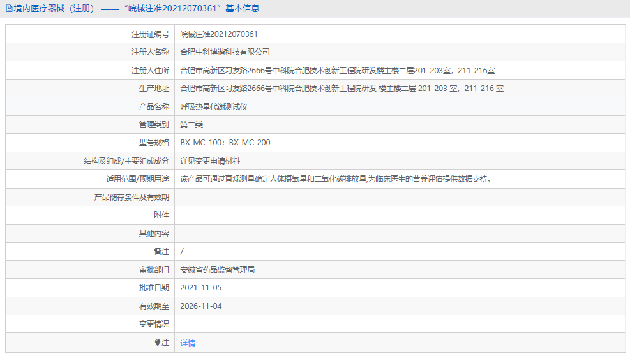Click the model value BX-MC-100；BX-MC-200
Screen dimensions: 630x356
(x=225, y=142)
